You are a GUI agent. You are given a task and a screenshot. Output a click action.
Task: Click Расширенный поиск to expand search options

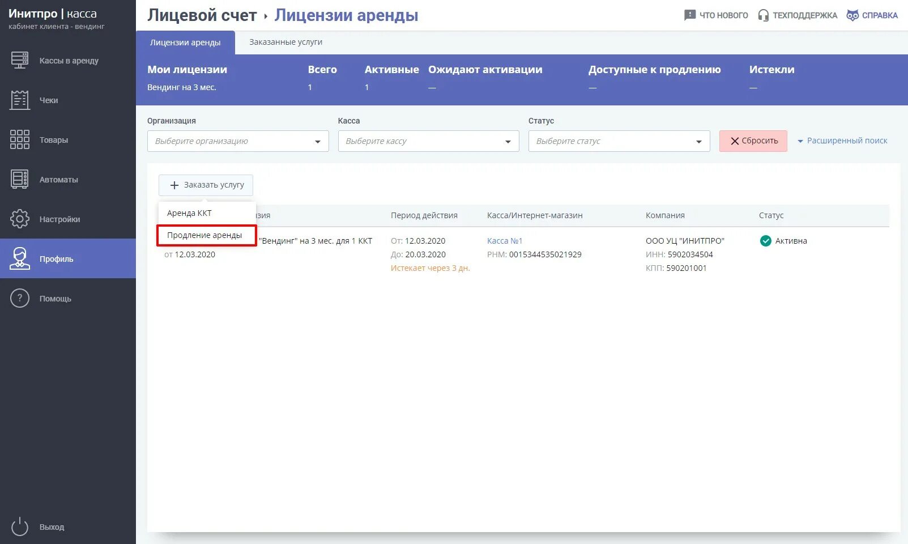(847, 140)
